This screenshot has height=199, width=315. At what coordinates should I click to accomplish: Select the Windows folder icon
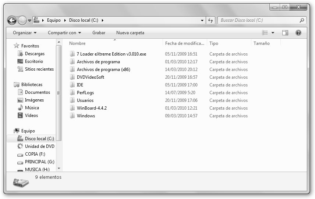click(72, 116)
